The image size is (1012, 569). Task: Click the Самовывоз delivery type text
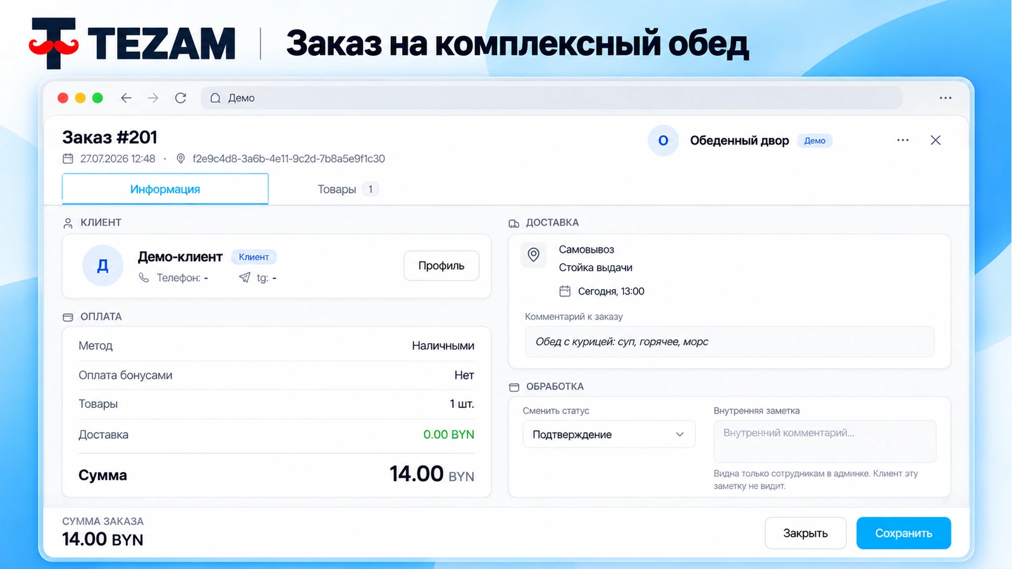[x=586, y=250]
